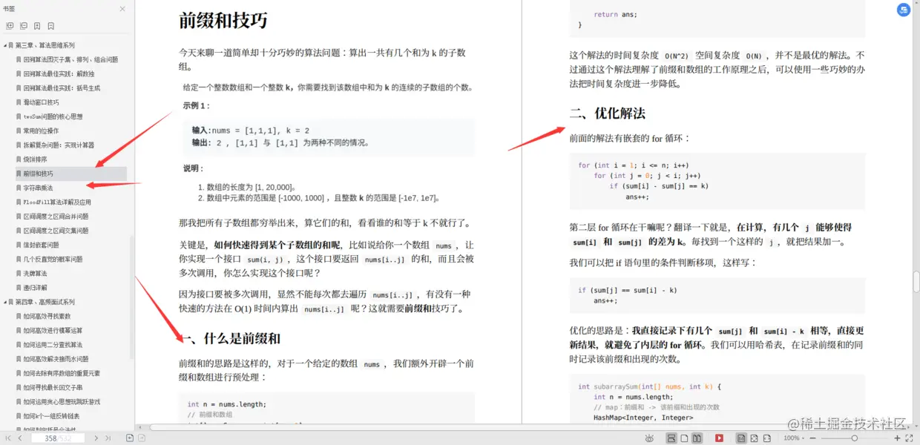Jump to the first page
This screenshot has height=445, width=920.
8,438
